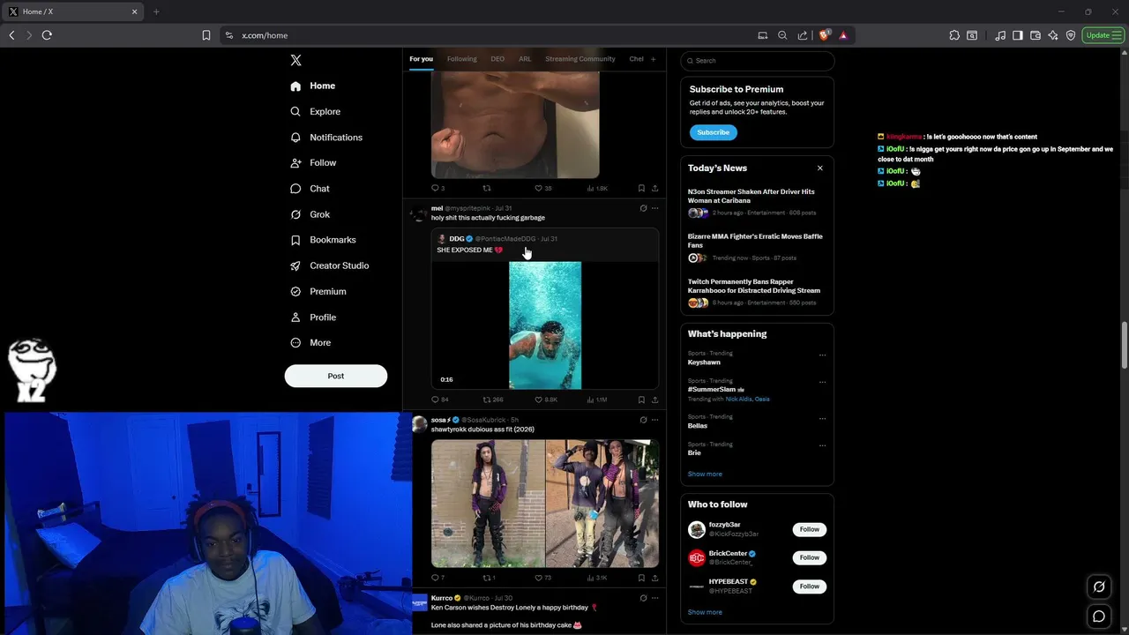Open the N3on Streamer news story
This screenshot has height=635, width=1129.
tap(755, 201)
